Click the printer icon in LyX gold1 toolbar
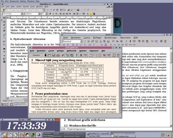Viewport: 173px width, 138px height. [x=58, y=55]
